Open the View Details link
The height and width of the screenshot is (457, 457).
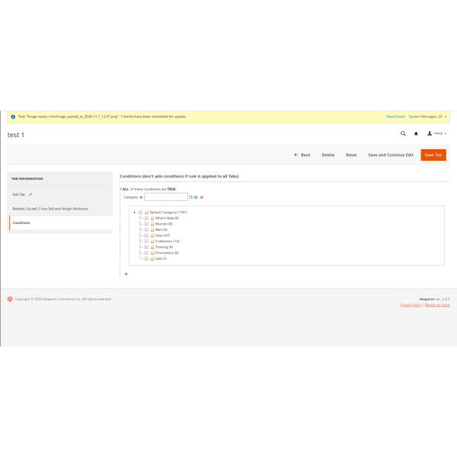395,117
